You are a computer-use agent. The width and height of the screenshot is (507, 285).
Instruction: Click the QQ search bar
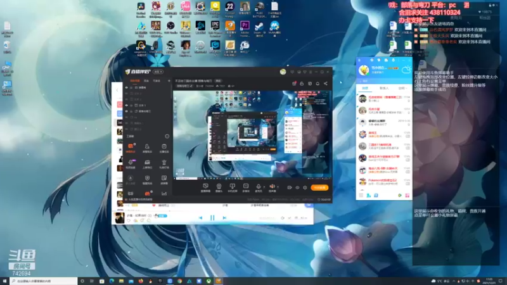[x=384, y=81]
